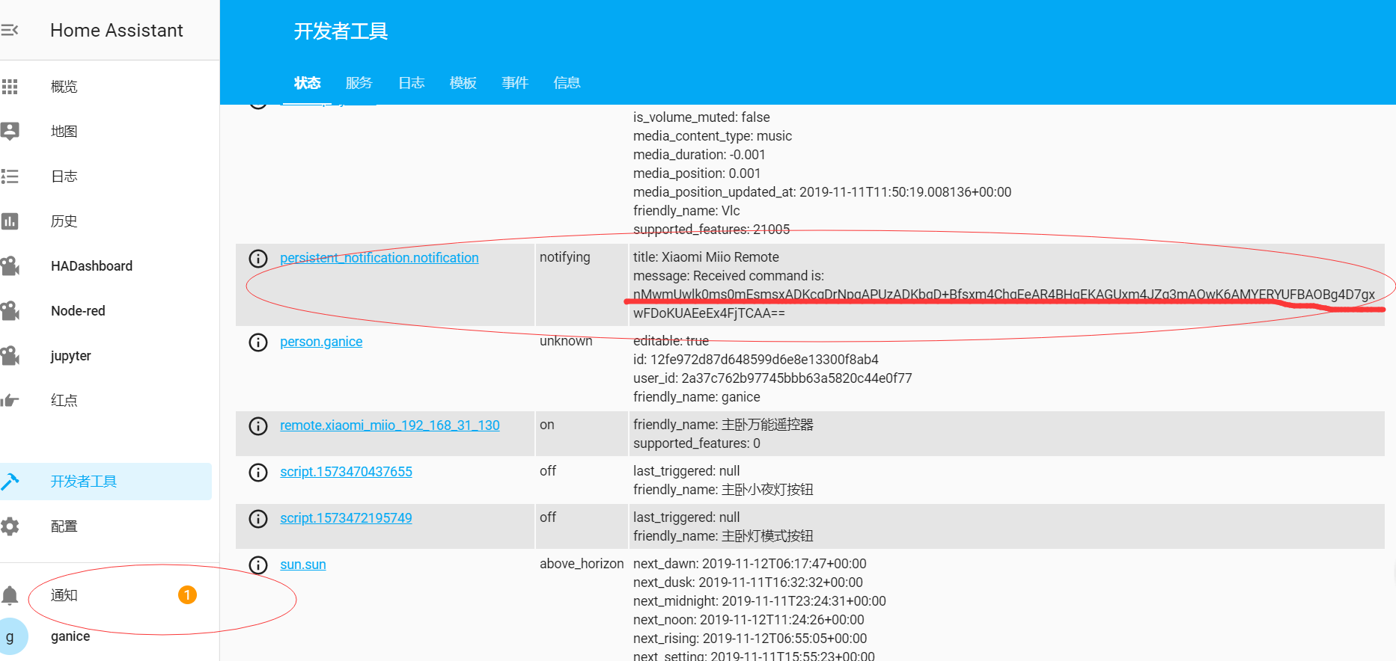Click the 'unknown' state of person.ganice
Screen dimensions: 1396x661
click(x=566, y=341)
